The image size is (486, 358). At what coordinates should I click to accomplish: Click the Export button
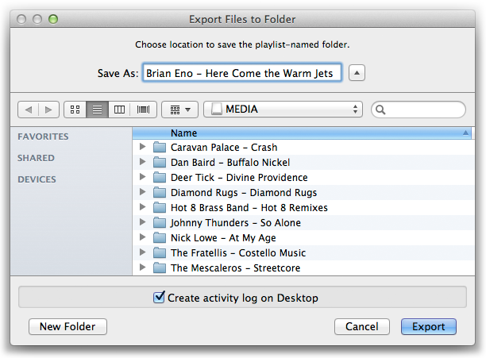429,327
